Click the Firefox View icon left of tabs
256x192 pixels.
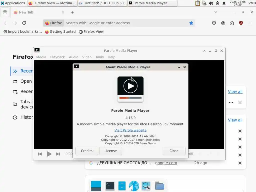pos(5,12)
